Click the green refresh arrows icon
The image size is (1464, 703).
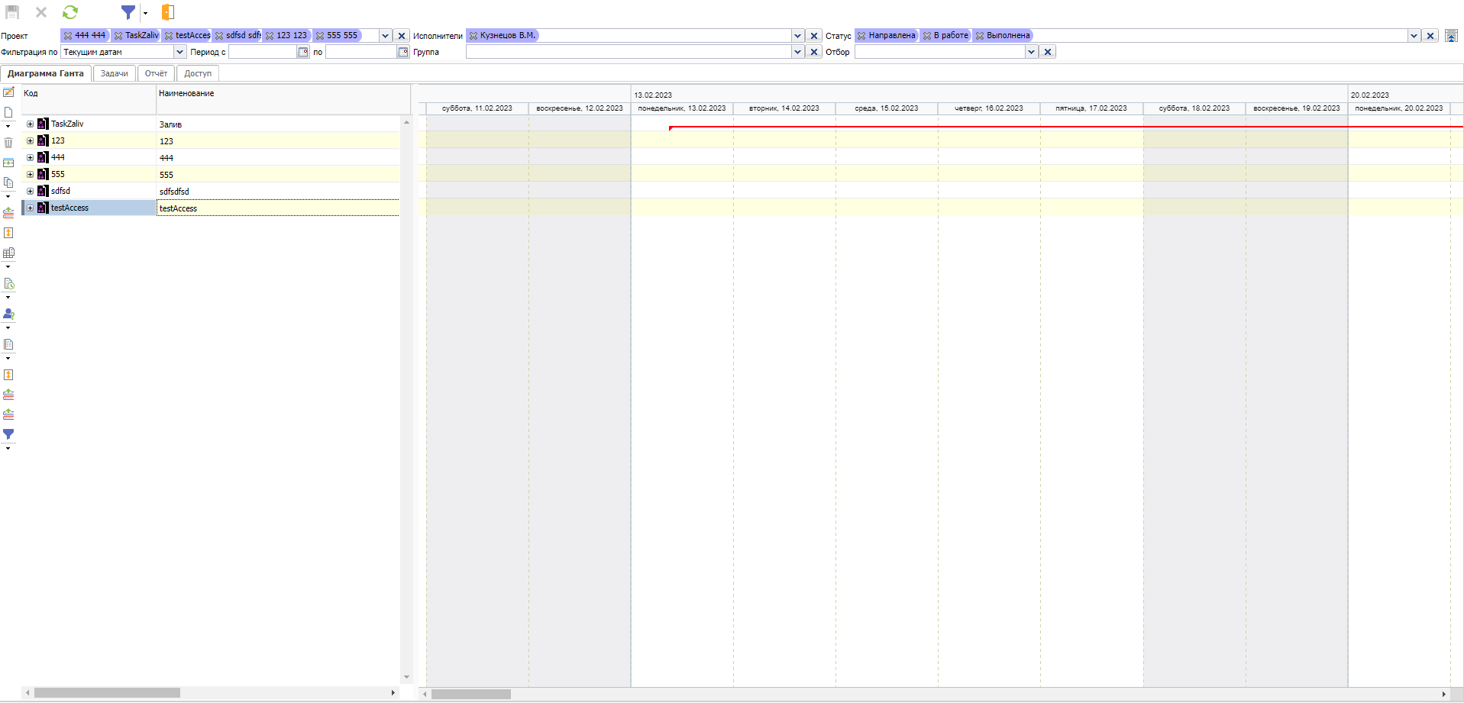click(70, 12)
